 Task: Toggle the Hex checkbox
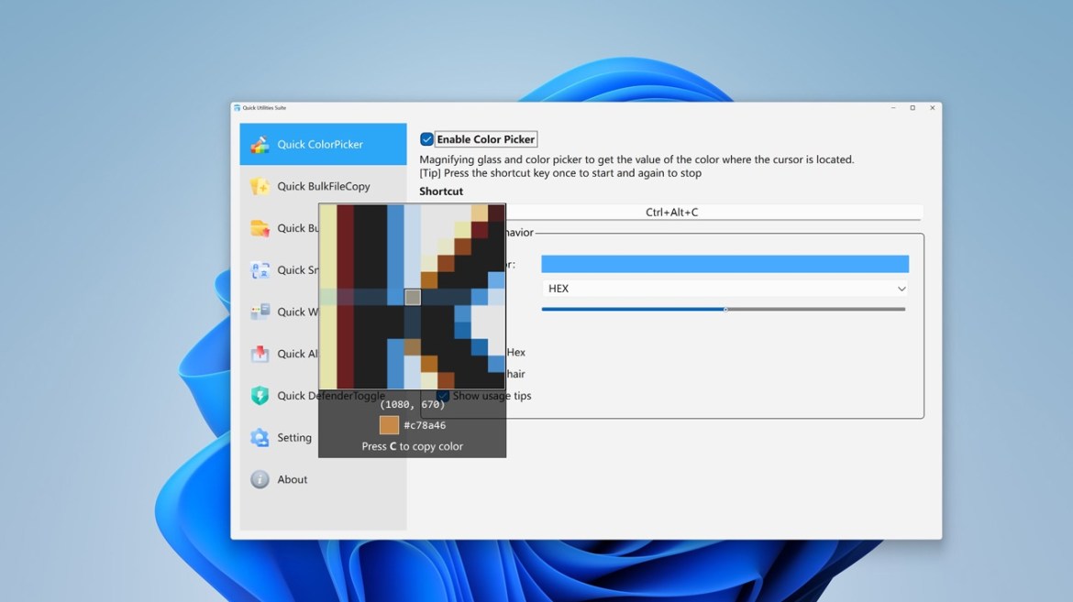click(x=441, y=352)
